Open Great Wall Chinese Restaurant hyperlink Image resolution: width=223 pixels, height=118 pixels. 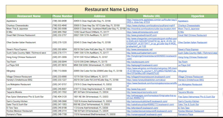click(192, 35)
